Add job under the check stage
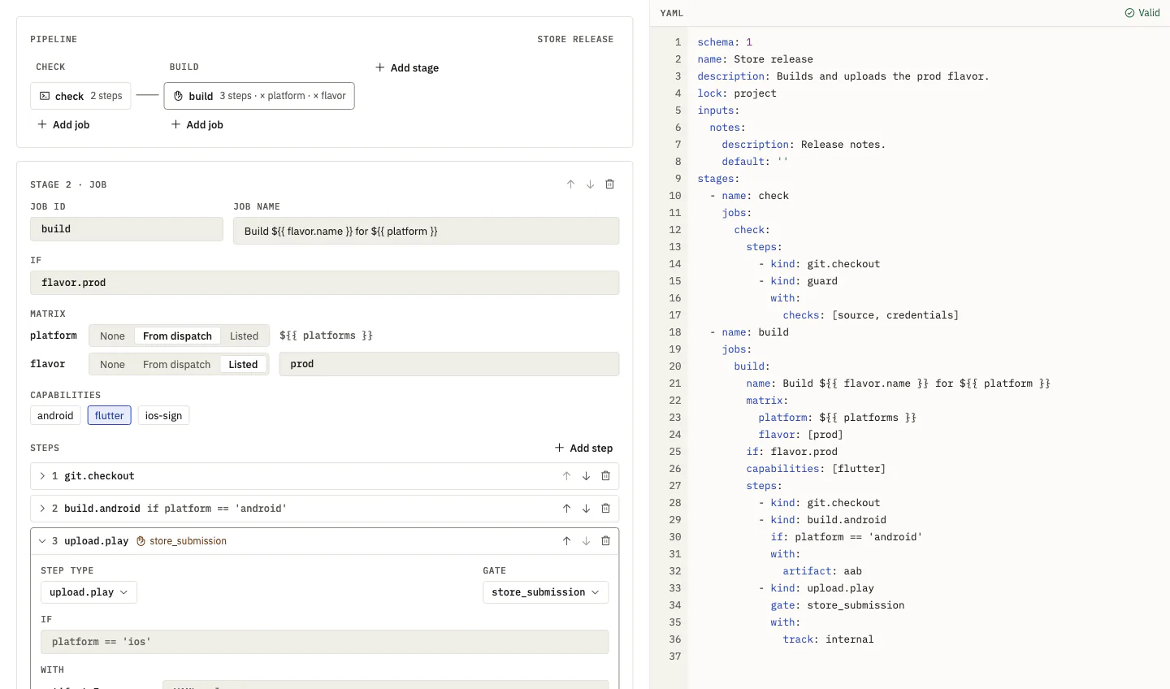The width and height of the screenshot is (1170, 689). pos(63,125)
